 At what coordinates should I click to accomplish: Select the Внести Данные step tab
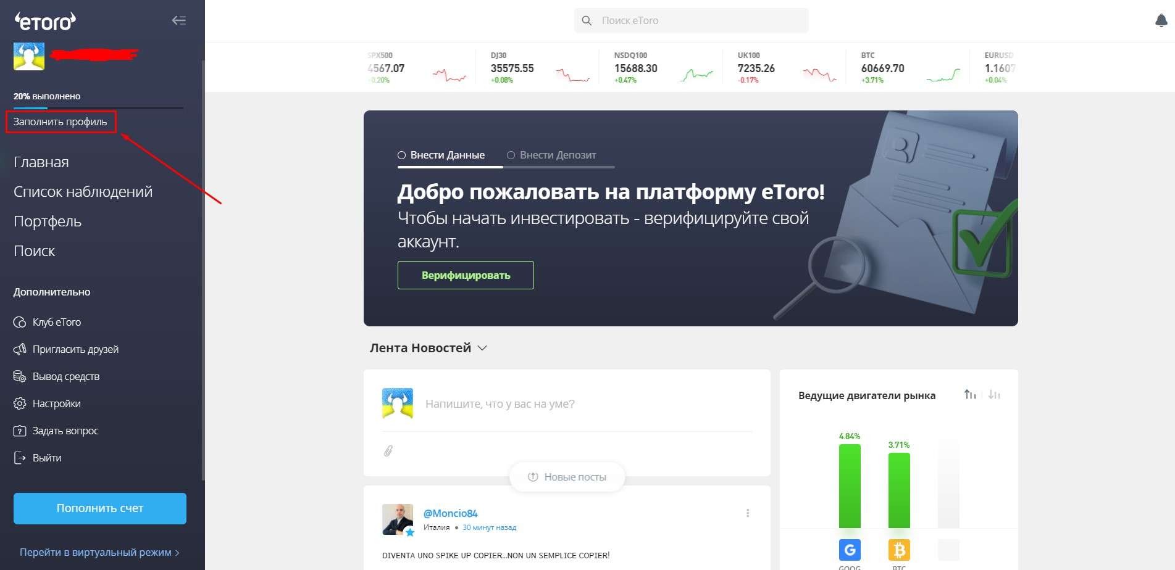coord(441,155)
